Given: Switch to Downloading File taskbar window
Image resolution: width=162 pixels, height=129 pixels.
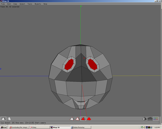Looking at the screenshot, I should coord(19,127).
